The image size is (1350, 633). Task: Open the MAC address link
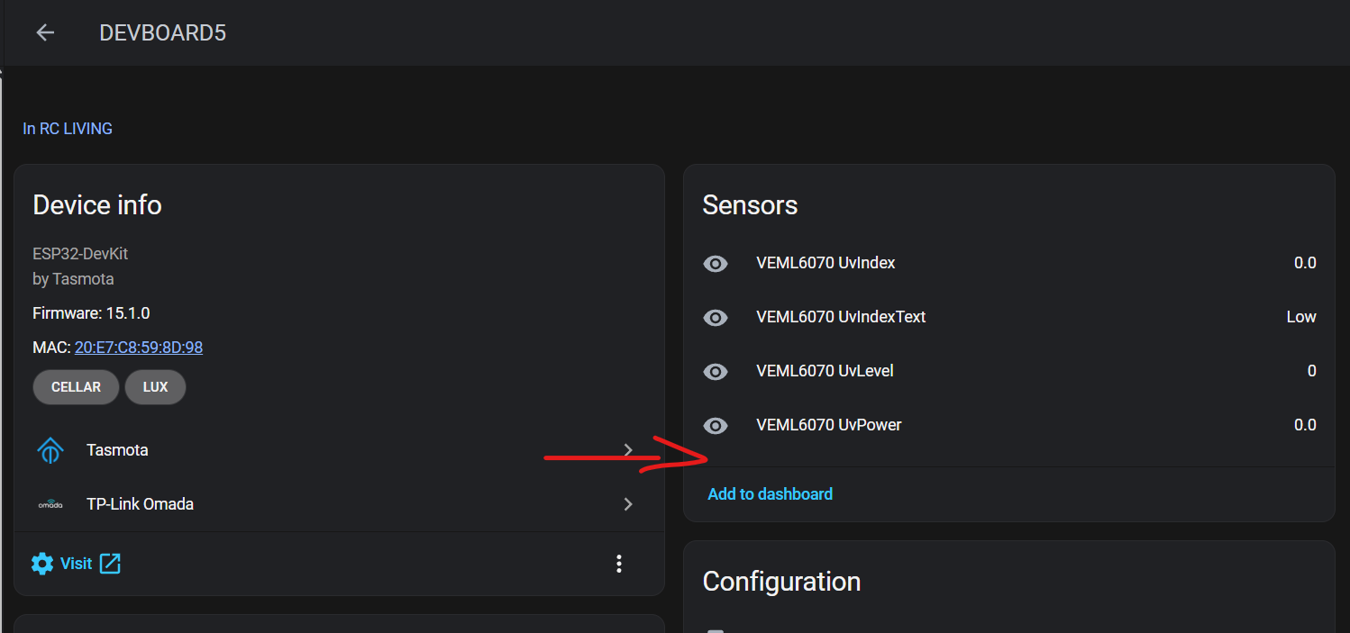pyautogui.click(x=139, y=348)
